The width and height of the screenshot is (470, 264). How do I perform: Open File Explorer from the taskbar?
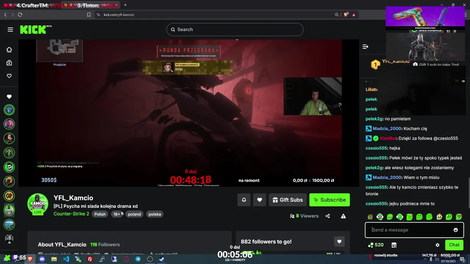(54, 259)
